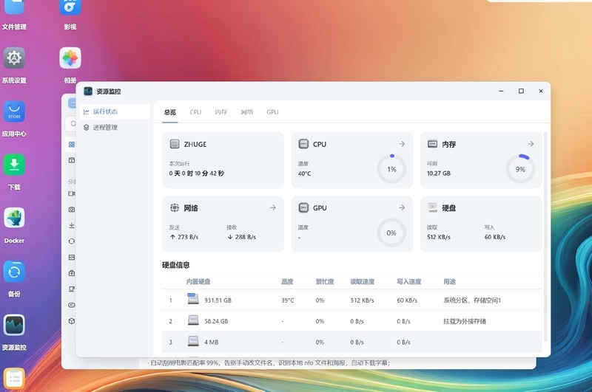Viewport: 592px width, 392px height.
Task: Click the CPU 1% usage ring
Action: (391, 169)
